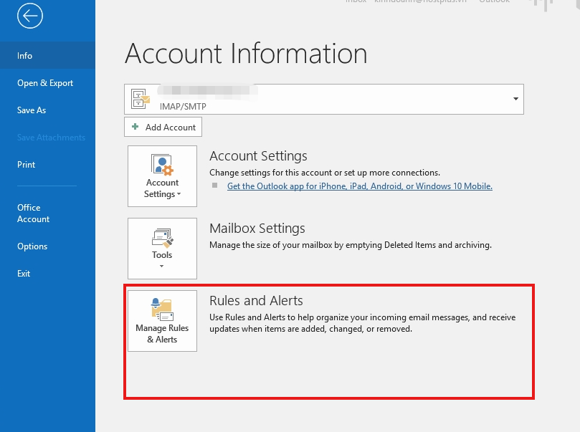Screen dimensions: 580x432
Task: Click the Account Settings person-gear icon
Action: click(162, 165)
